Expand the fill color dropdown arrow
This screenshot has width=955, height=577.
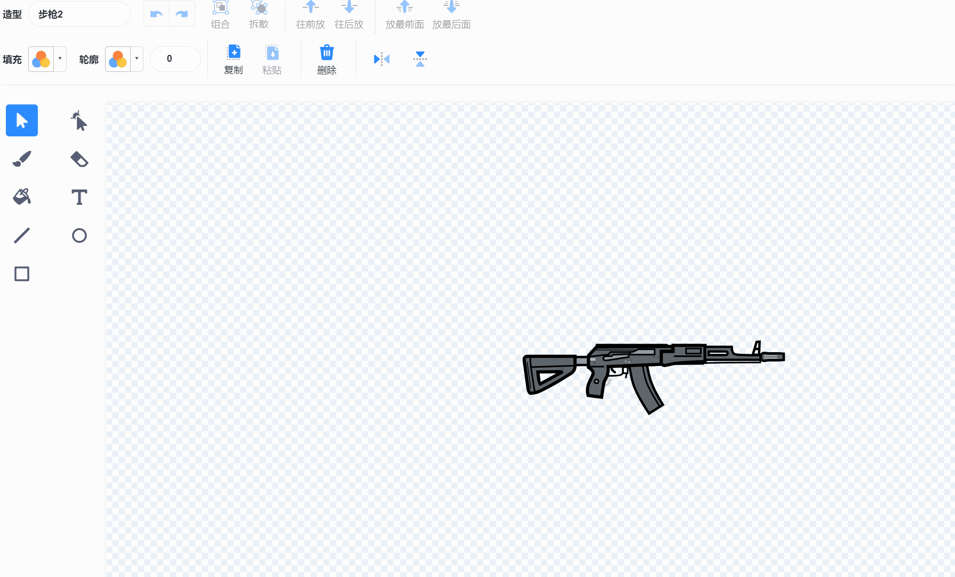point(60,59)
